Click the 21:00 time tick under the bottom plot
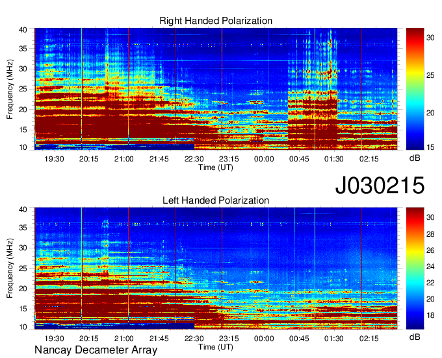Viewport: 442px width, 358px height. click(x=124, y=339)
